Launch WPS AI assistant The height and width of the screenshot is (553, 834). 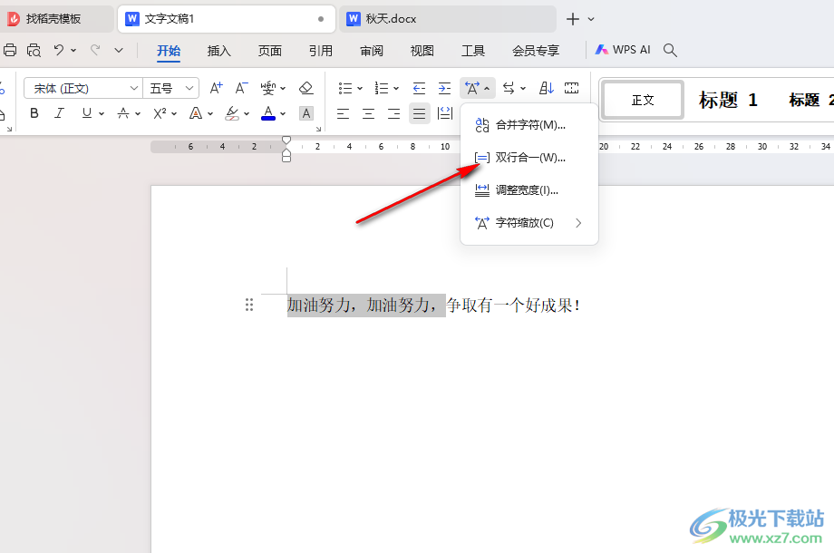coord(623,50)
